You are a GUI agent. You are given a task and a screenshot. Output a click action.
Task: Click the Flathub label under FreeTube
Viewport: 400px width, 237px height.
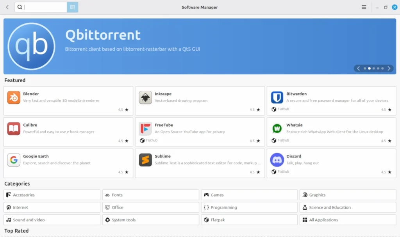[x=152, y=140]
